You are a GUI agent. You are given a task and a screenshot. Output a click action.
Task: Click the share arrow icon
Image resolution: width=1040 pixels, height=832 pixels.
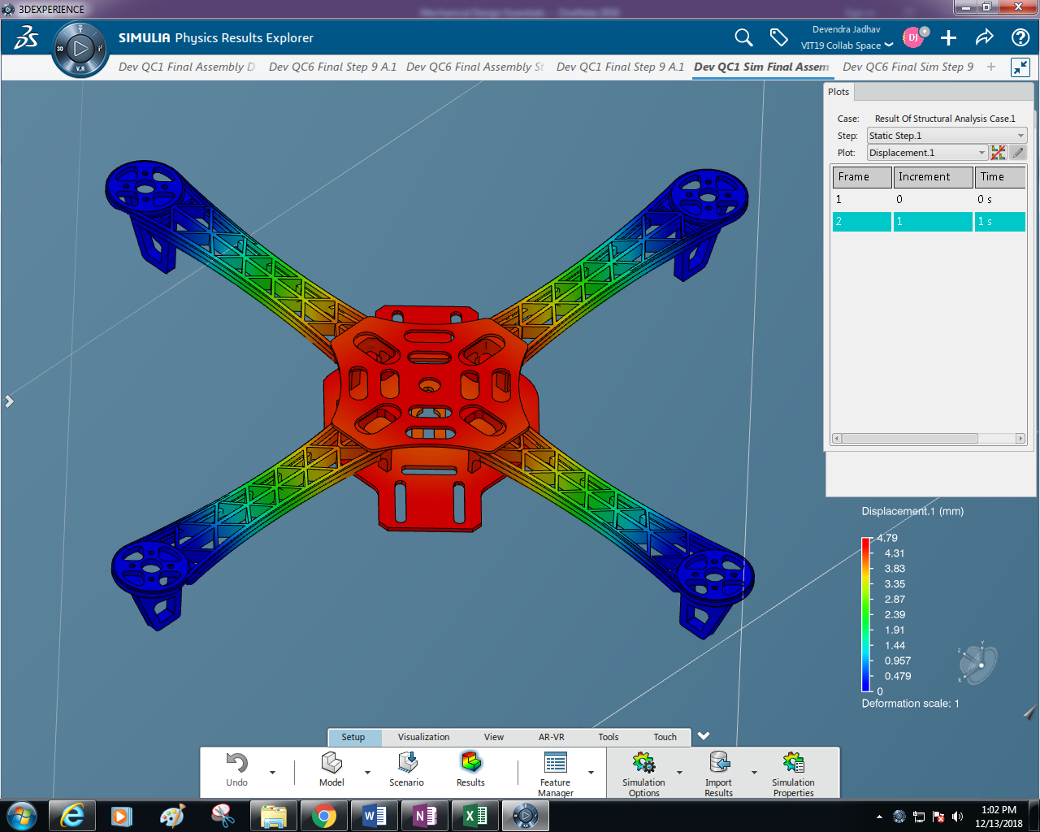(984, 37)
